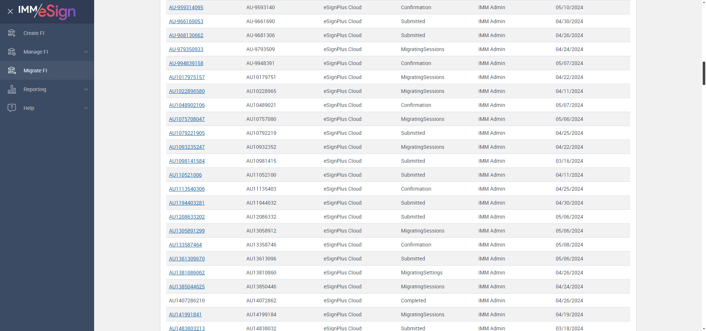Image resolution: width=706 pixels, height=331 pixels.
Task: Expand the Reporting submenu chevron
Action: pyautogui.click(x=86, y=89)
